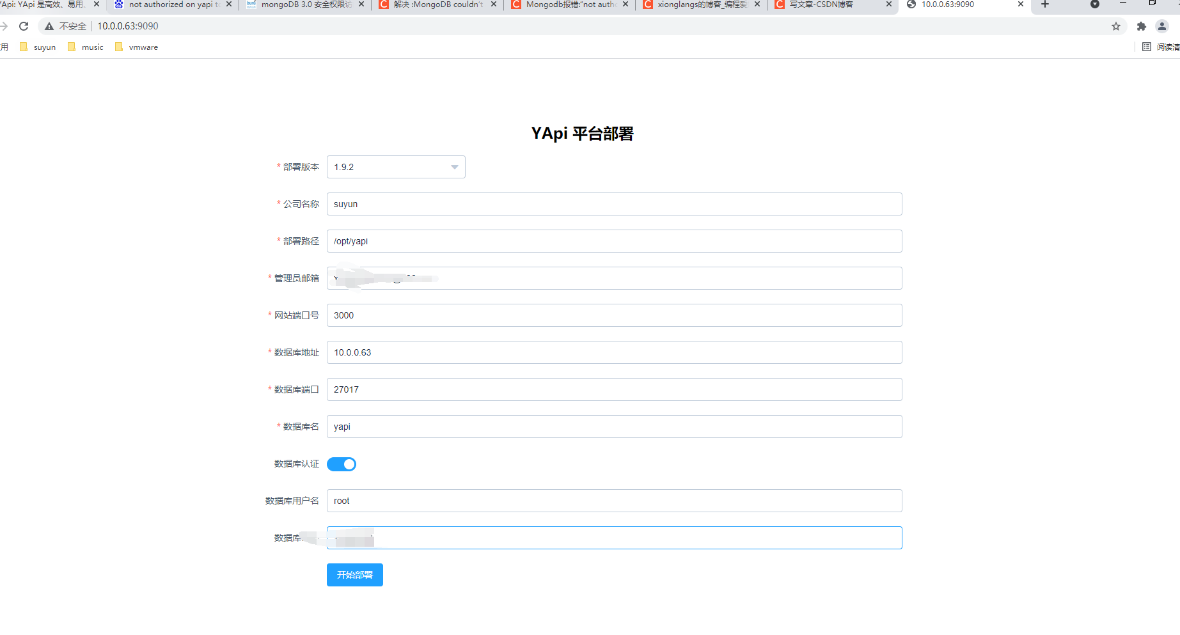Open the 部署版本 1.9.2 dropdown
Screen dimensions: 1180x635
[396, 167]
